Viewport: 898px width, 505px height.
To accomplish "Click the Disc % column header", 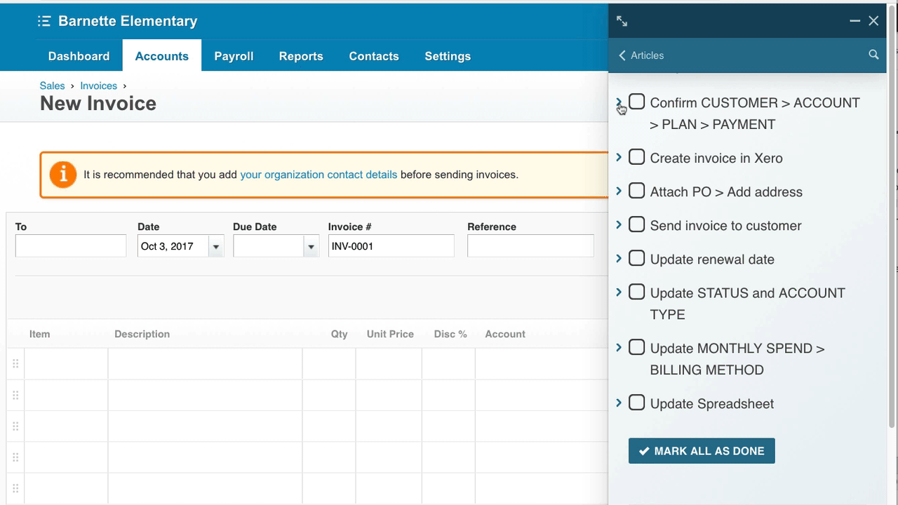I will (450, 334).
